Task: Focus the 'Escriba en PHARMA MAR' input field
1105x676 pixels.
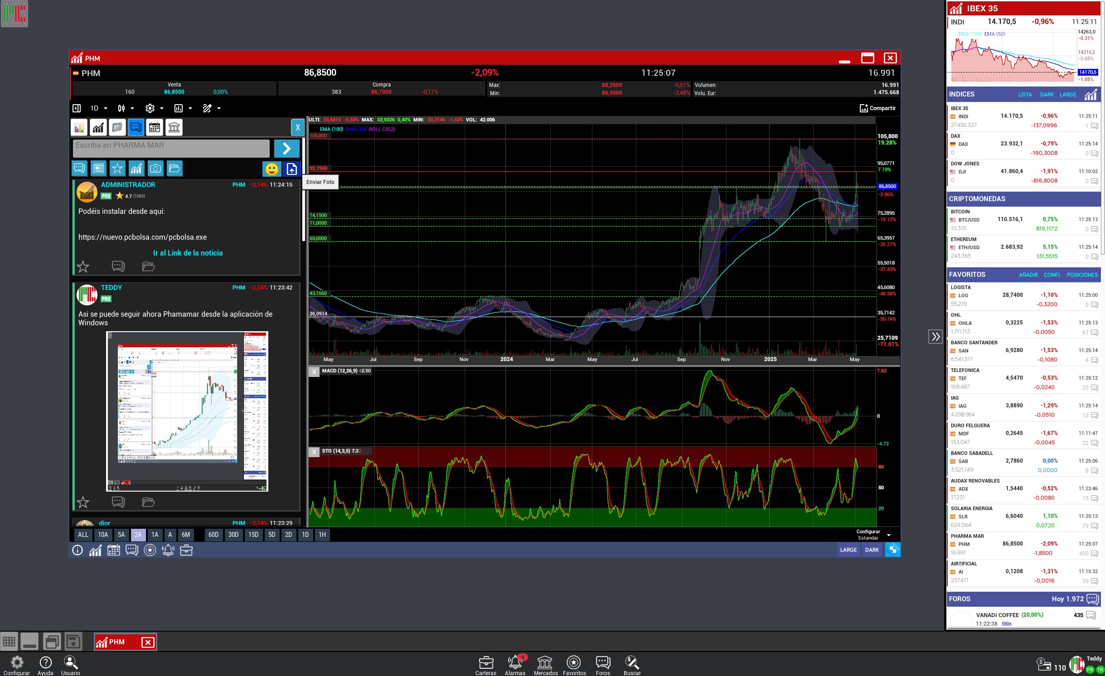Action: (171, 148)
